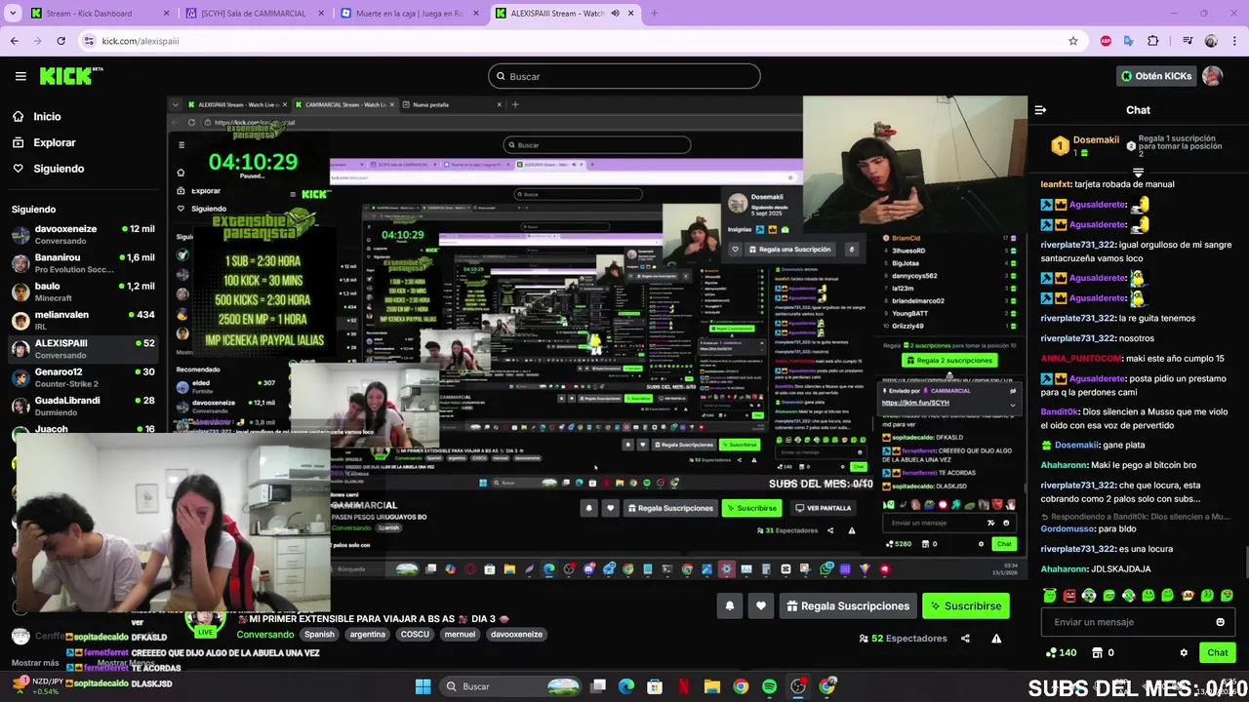Click Dosemakii top gifter leaderboard entry
The height and width of the screenshot is (702, 1249).
(x=1086, y=145)
